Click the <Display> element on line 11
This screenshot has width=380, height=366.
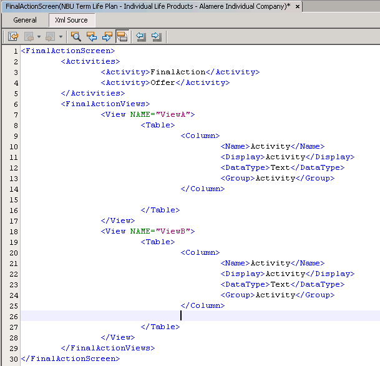288,157
